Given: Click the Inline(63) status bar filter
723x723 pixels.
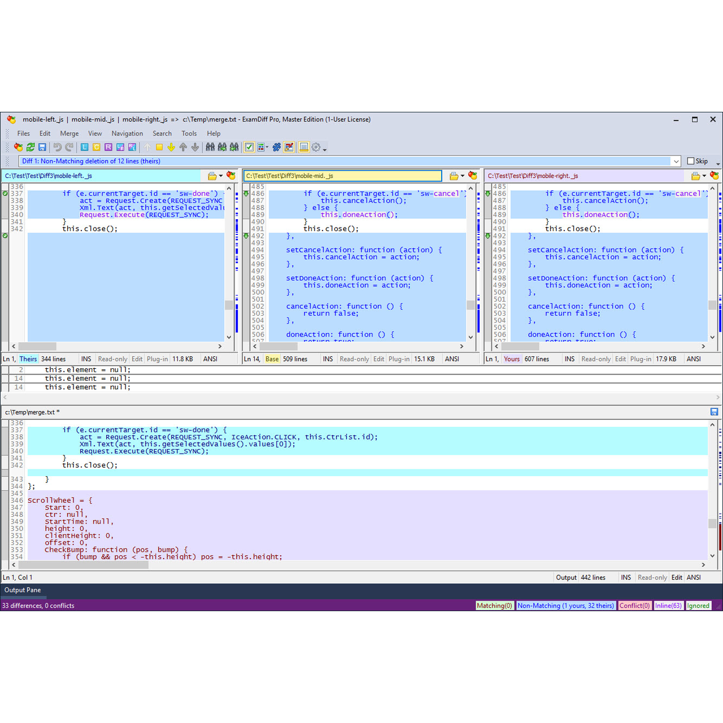Looking at the screenshot, I should click(668, 606).
